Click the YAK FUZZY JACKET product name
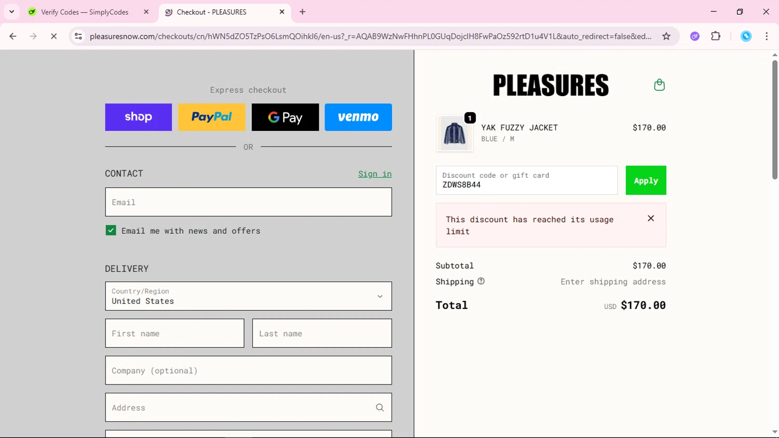This screenshot has width=779, height=438. (x=519, y=128)
